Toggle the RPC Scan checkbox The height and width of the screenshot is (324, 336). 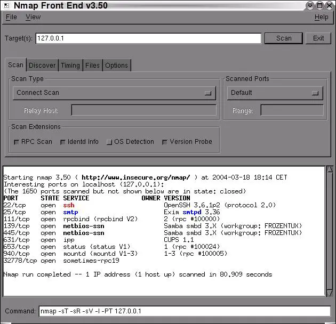[17, 142]
